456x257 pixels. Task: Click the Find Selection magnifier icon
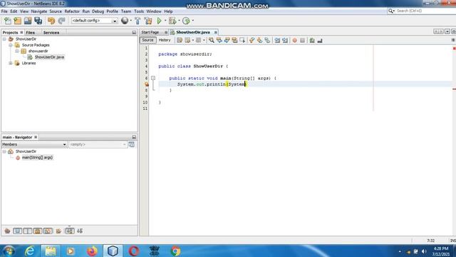click(x=212, y=41)
